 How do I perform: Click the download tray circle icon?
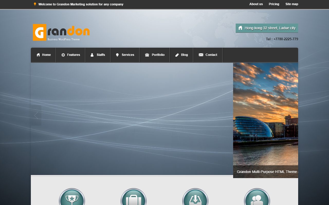(195, 197)
